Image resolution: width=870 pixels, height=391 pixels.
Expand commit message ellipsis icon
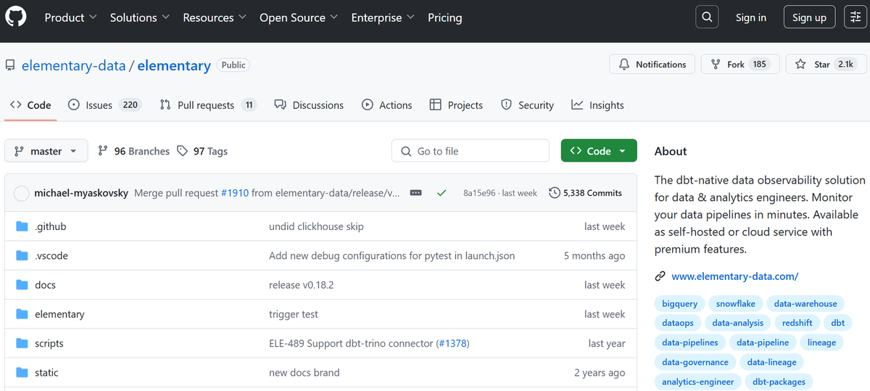tap(416, 193)
